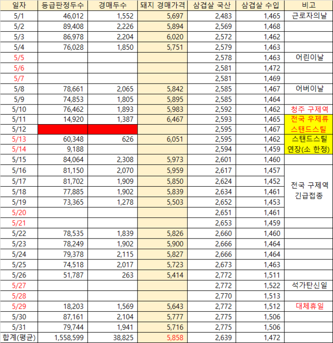Select the cell with value 74,853
Image resolution: width=333 pixels, height=343 pixels.
pyautogui.click(x=63, y=99)
